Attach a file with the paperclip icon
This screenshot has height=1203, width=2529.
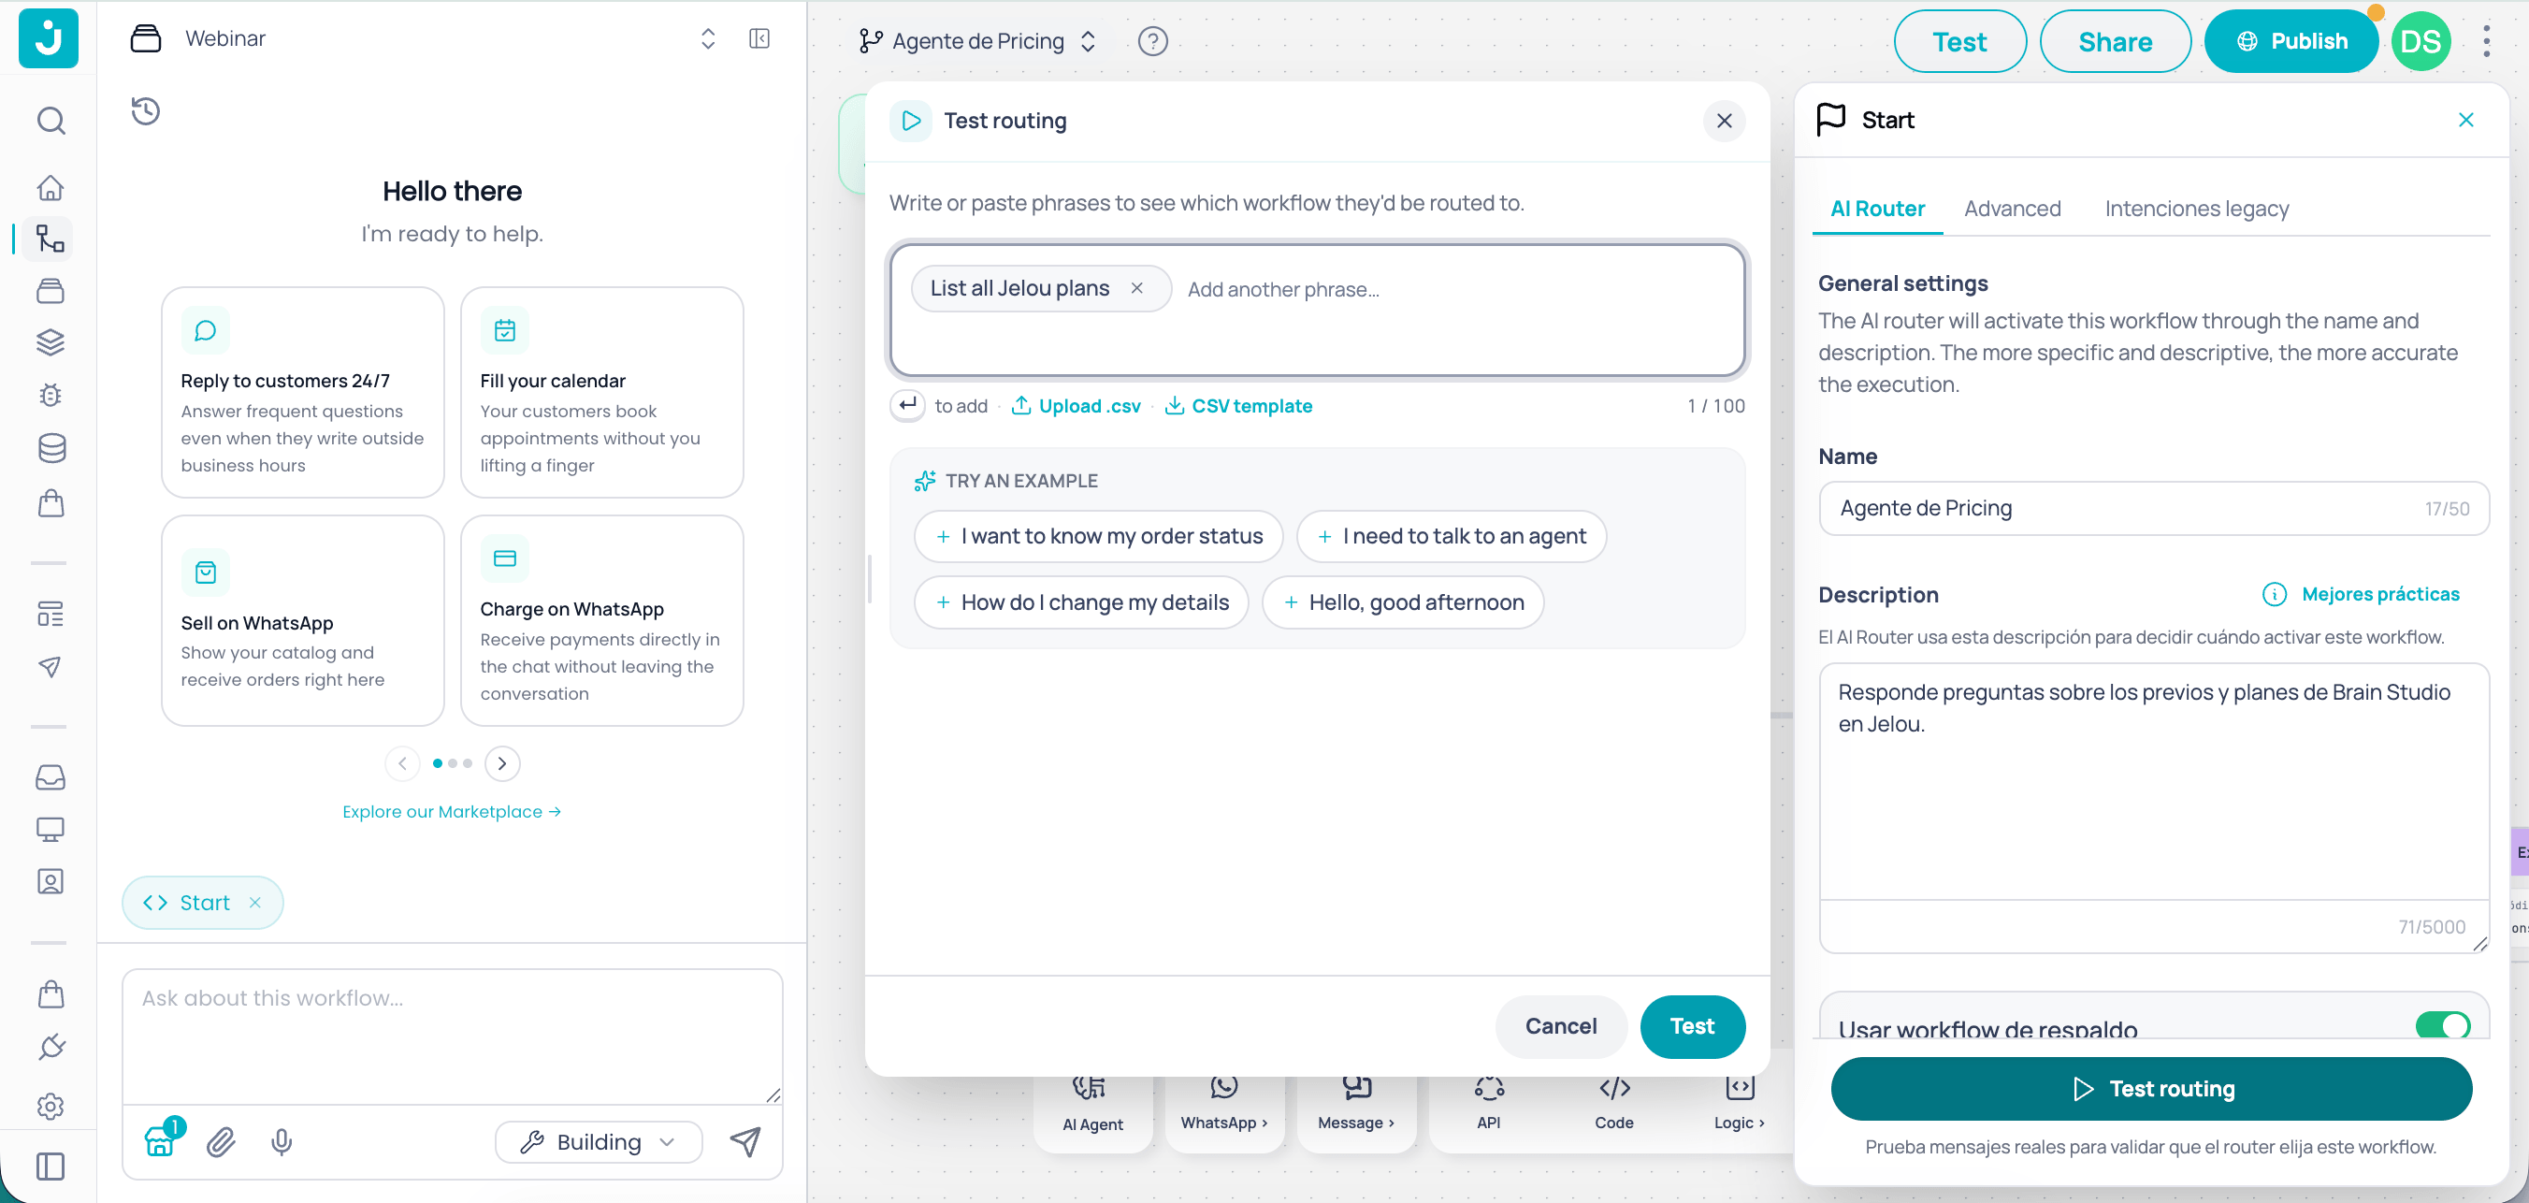coord(221,1141)
